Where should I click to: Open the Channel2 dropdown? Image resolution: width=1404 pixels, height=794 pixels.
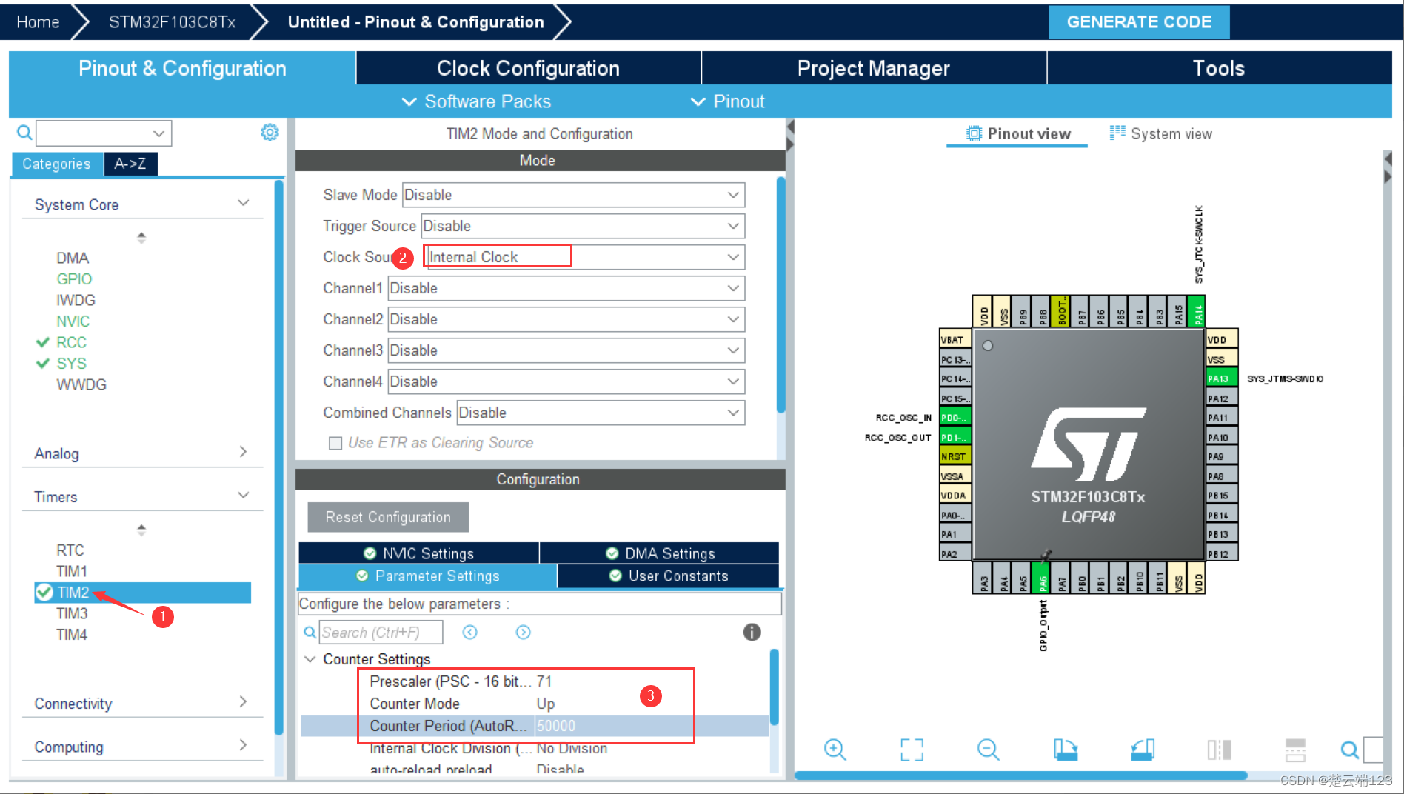(566, 319)
